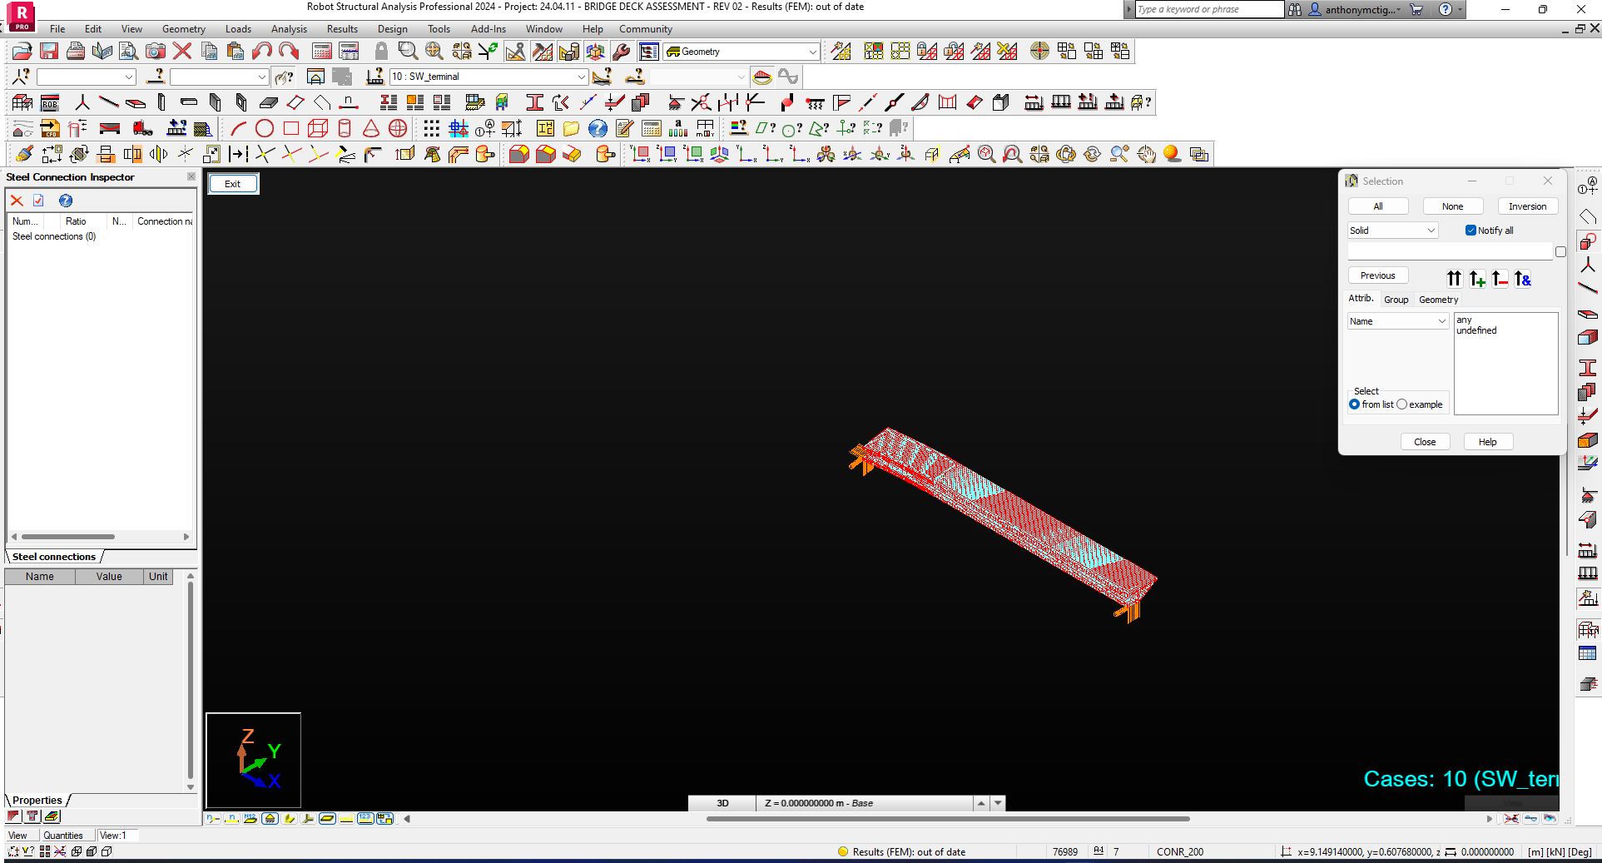1602x863 pixels.
Task: Click the Inversion button in Selection dialog
Action: (1528, 206)
